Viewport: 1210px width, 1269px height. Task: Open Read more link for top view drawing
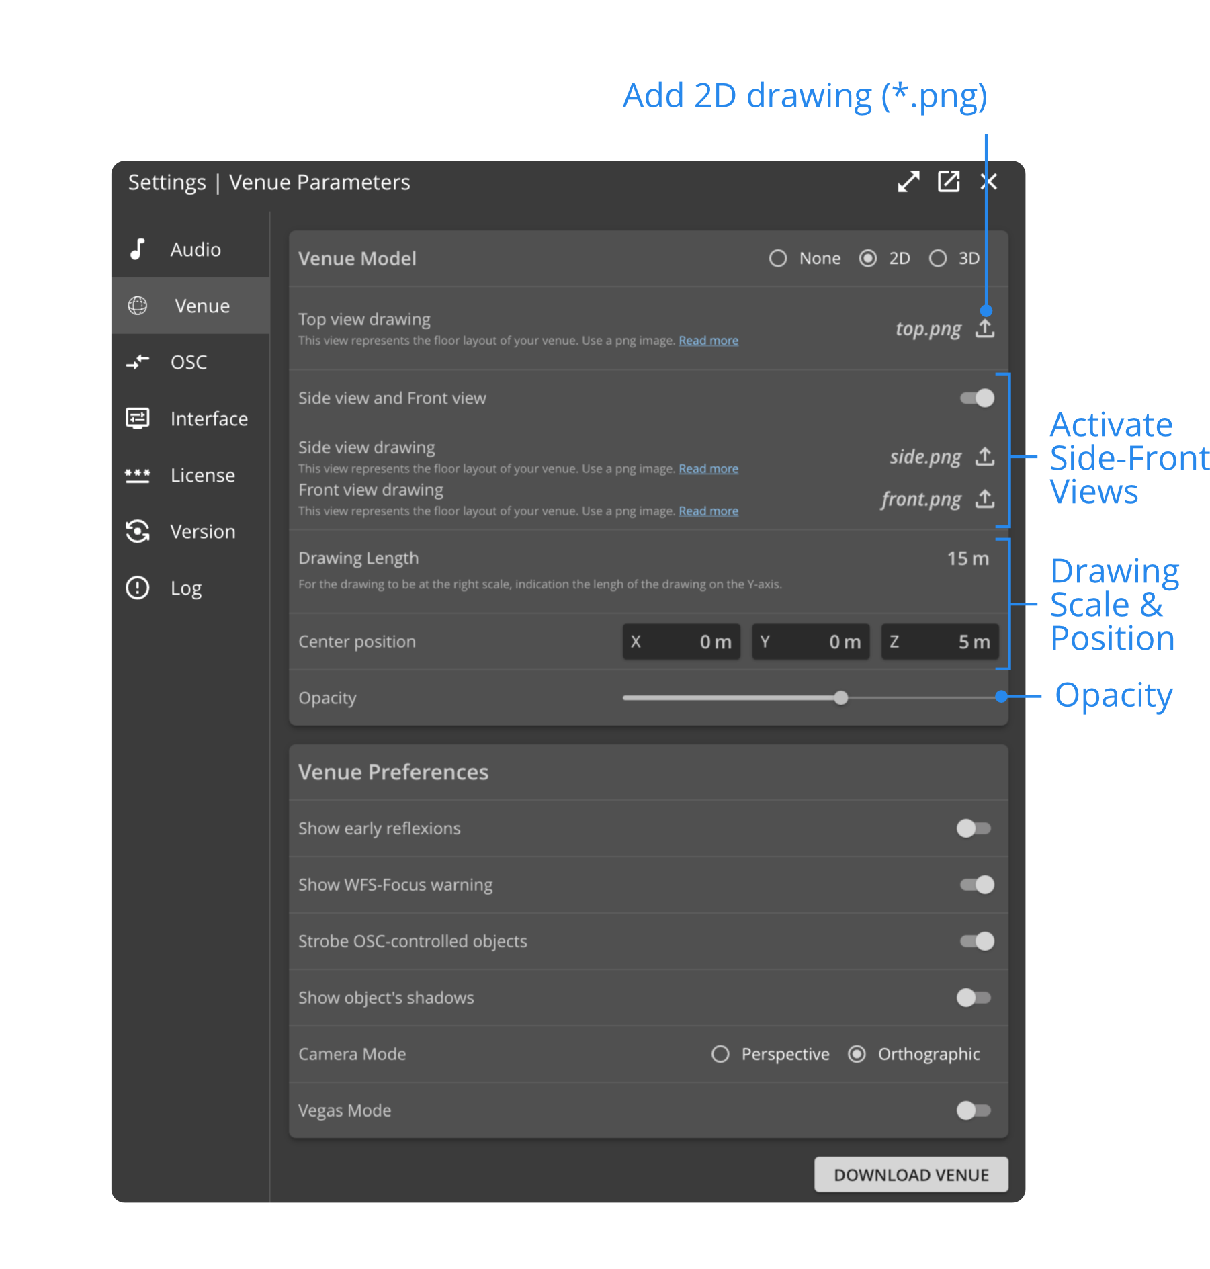pyautogui.click(x=708, y=341)
